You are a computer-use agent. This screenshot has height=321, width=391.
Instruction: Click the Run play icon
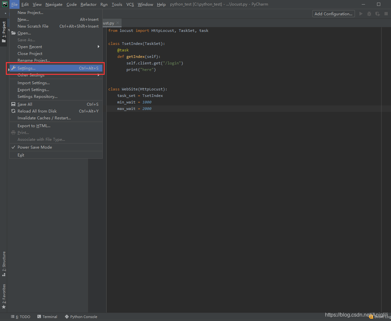[x=361, y=14]
